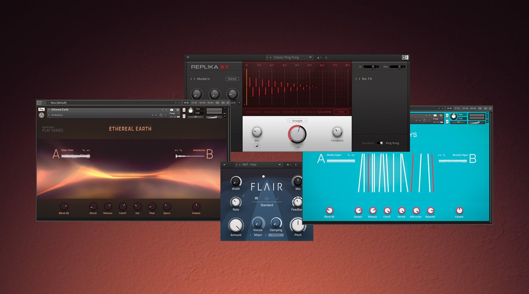Select previous No FX effect arrow
Screen dimensions: 529x294
pos(357,79)
